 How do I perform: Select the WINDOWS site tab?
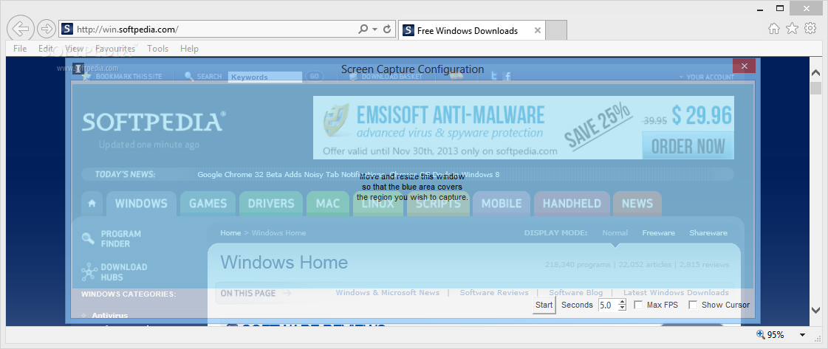(x=141, y=204)
